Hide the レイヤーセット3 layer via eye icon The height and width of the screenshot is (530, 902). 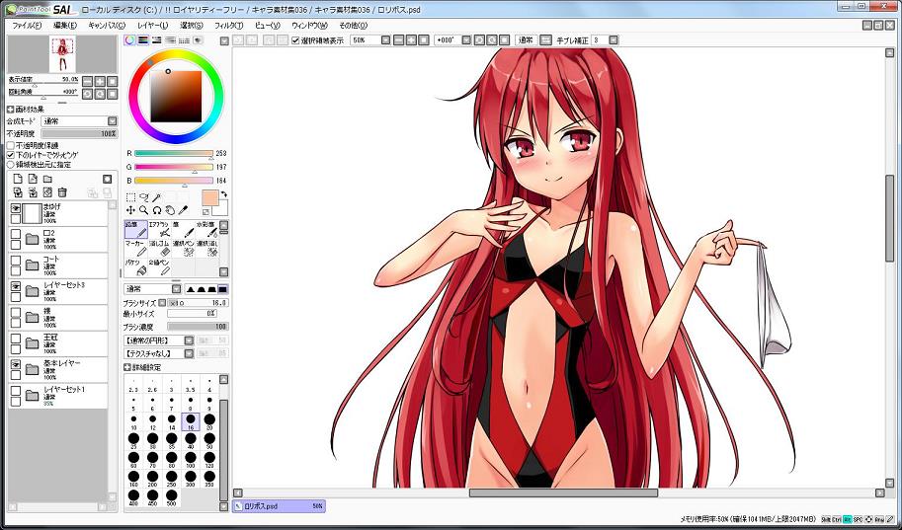(x=16, y=286)
